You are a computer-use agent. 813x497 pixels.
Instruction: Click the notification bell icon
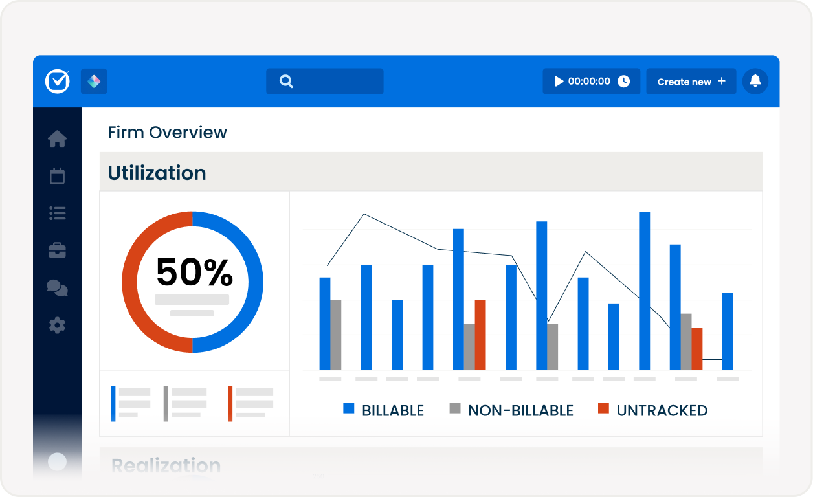tap(755, 81)
